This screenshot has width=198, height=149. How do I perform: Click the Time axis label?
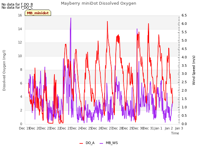click(175, 133)
